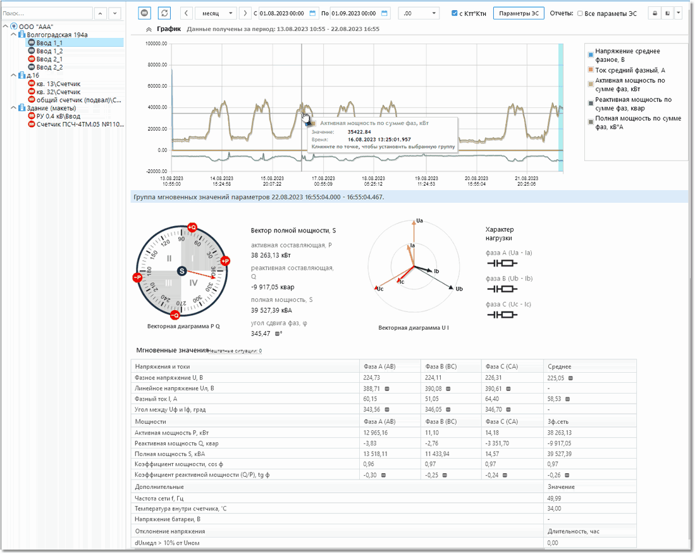
Task: Click chart icon next to average voltage 225,05
Action: pyautogui.click(x=571, y=378)
